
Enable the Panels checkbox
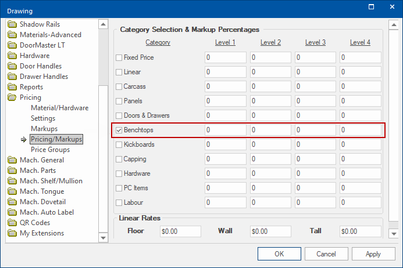point(119,101)
